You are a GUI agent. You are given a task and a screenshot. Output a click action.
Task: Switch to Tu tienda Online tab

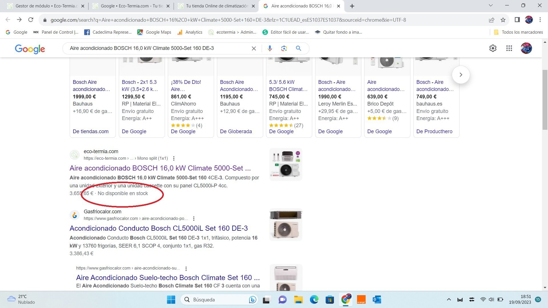(x=216, y=6)
